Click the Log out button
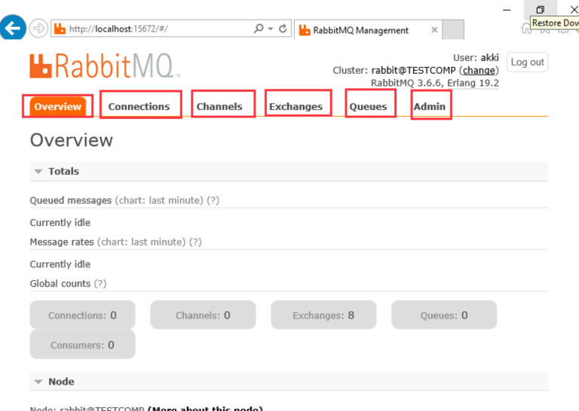 click(x=527, y=62)
